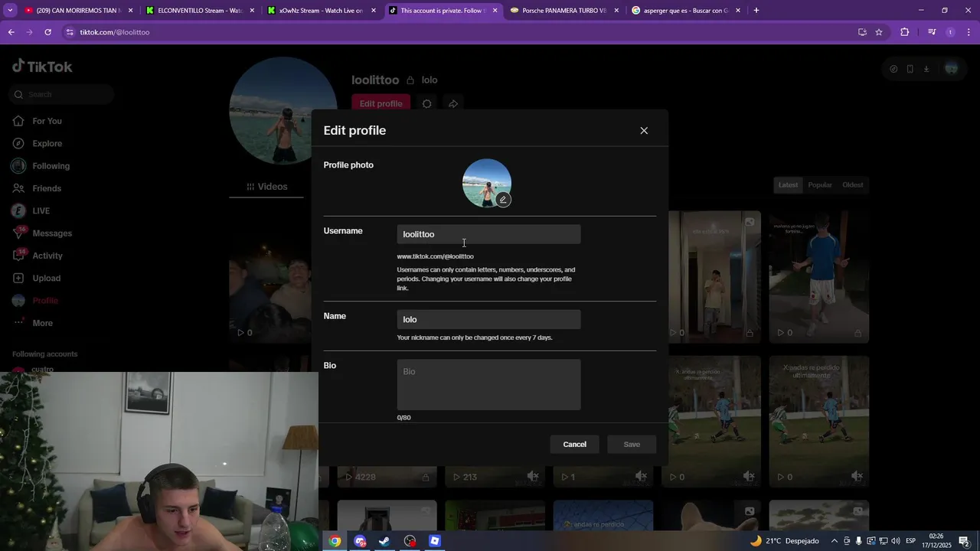Click the Chrome profile avatar button
Viewport: 980px width, 551px height.
[x=951, y=32]
